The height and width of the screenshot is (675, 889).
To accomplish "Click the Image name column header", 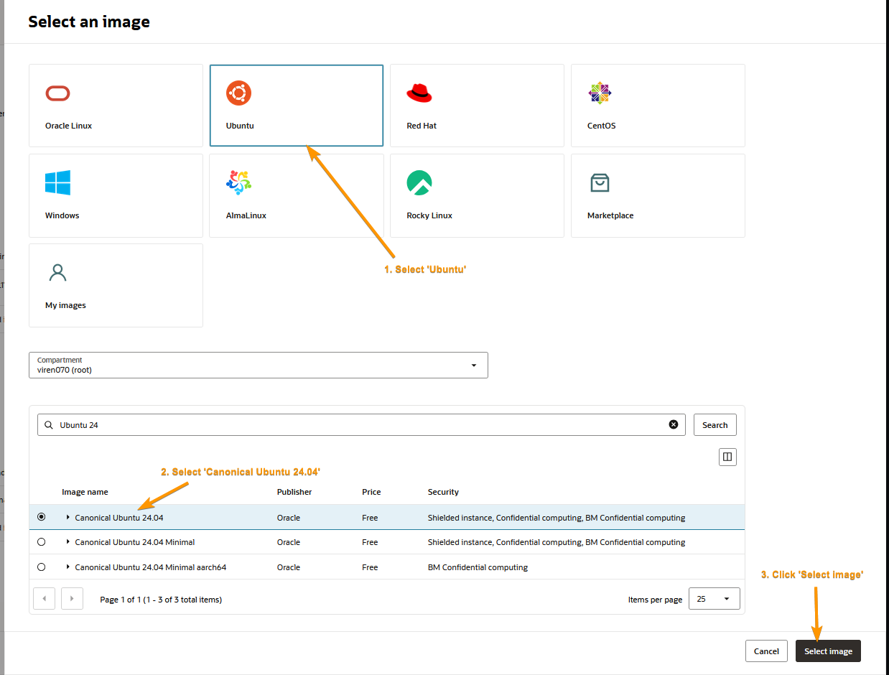I will click(85, 492).
